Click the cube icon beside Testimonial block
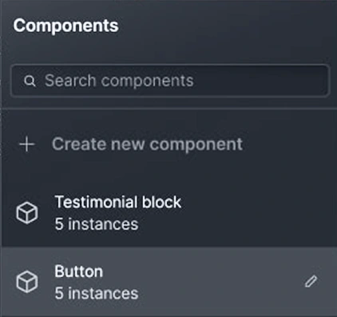The height and width of the screenshot is (317, 337). click(27, 213)
